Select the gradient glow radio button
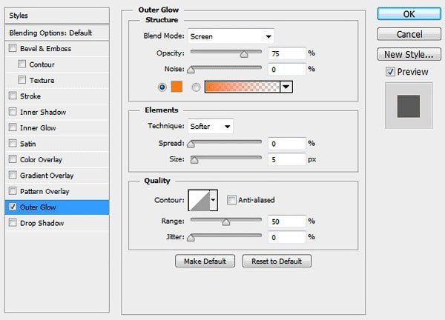 196,87
